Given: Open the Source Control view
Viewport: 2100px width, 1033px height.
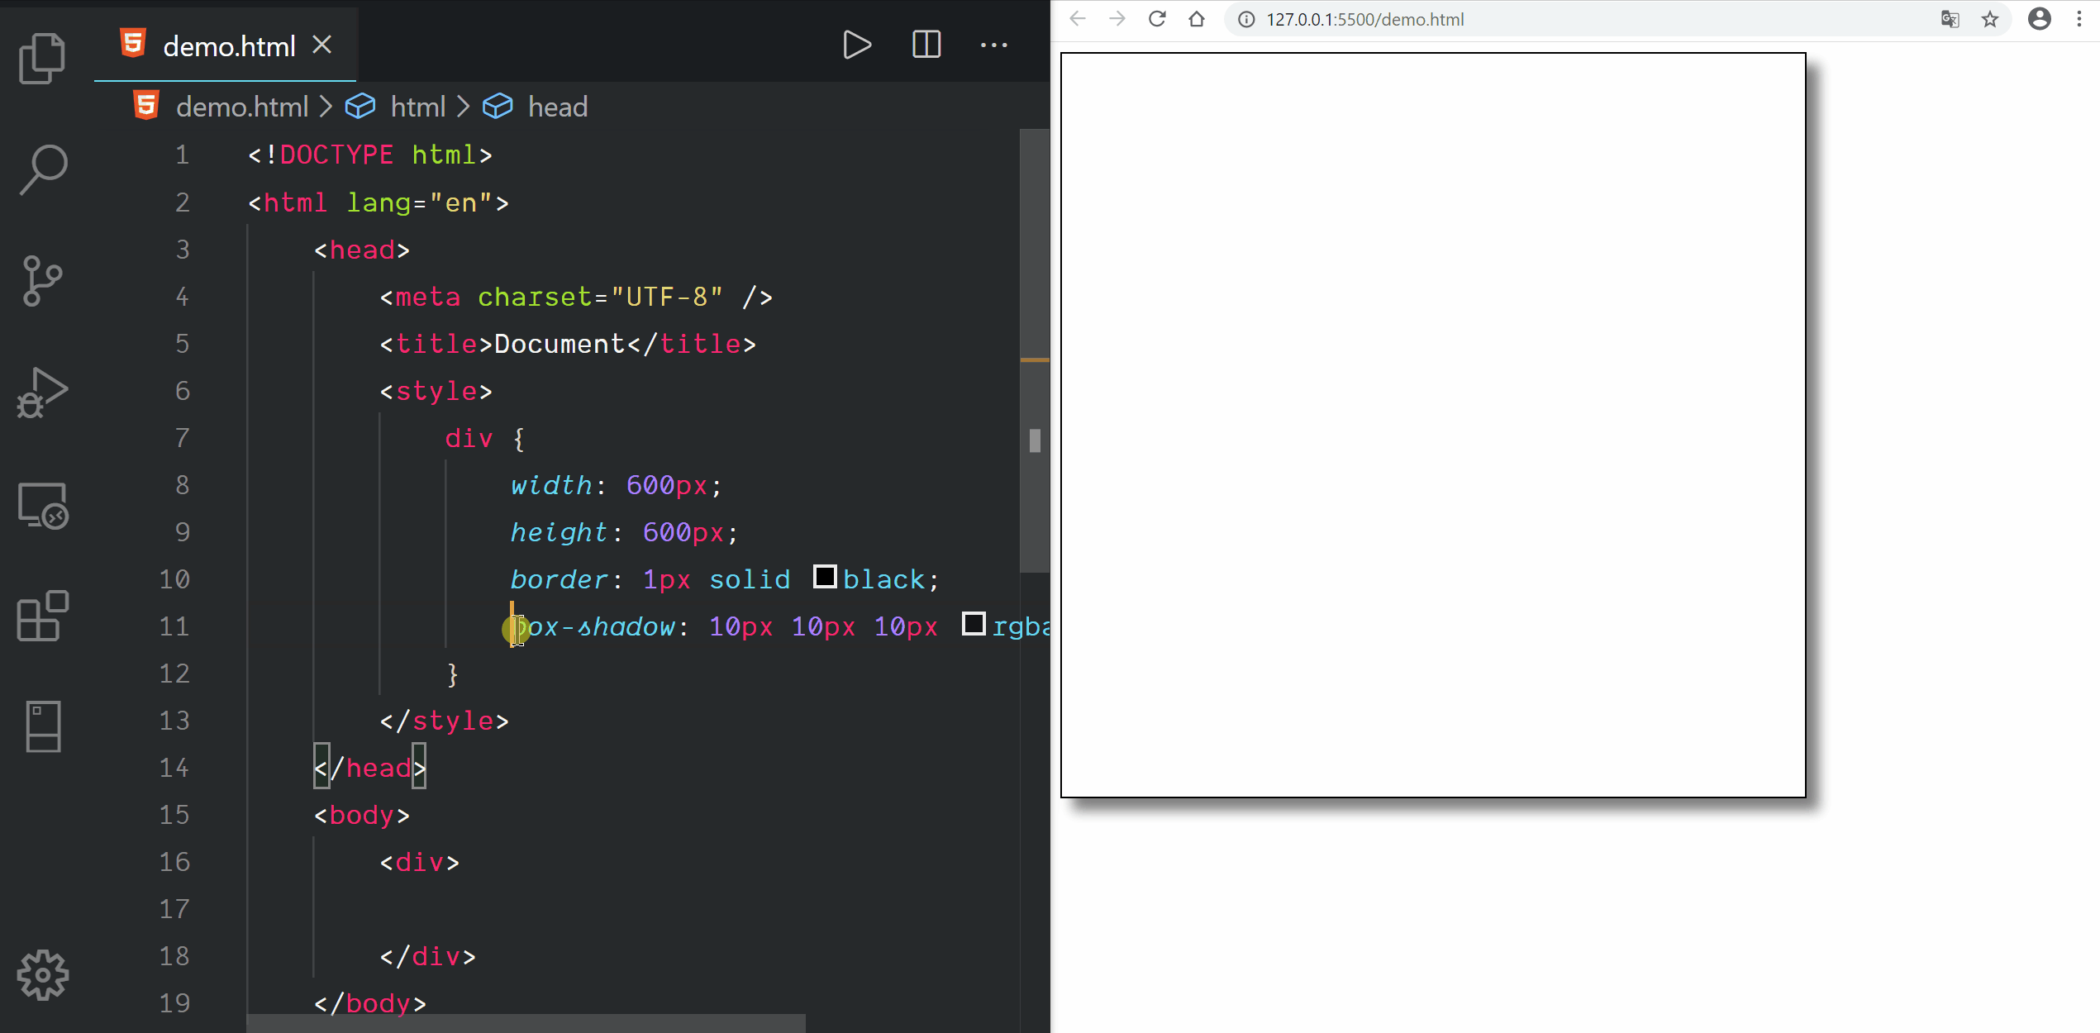Looking at the screenshot, I should click(x=42, y=281).
